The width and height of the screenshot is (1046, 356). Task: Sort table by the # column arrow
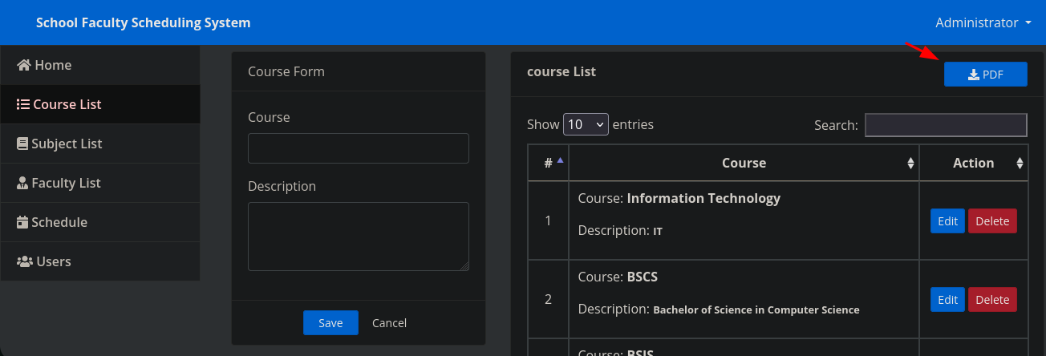point(560,160)
